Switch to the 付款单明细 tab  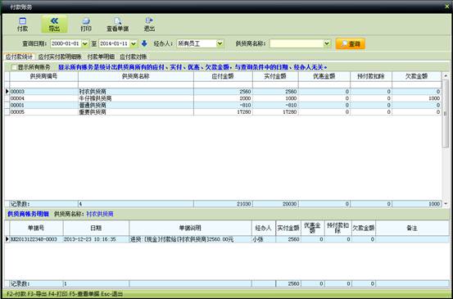tap(101, 57)
